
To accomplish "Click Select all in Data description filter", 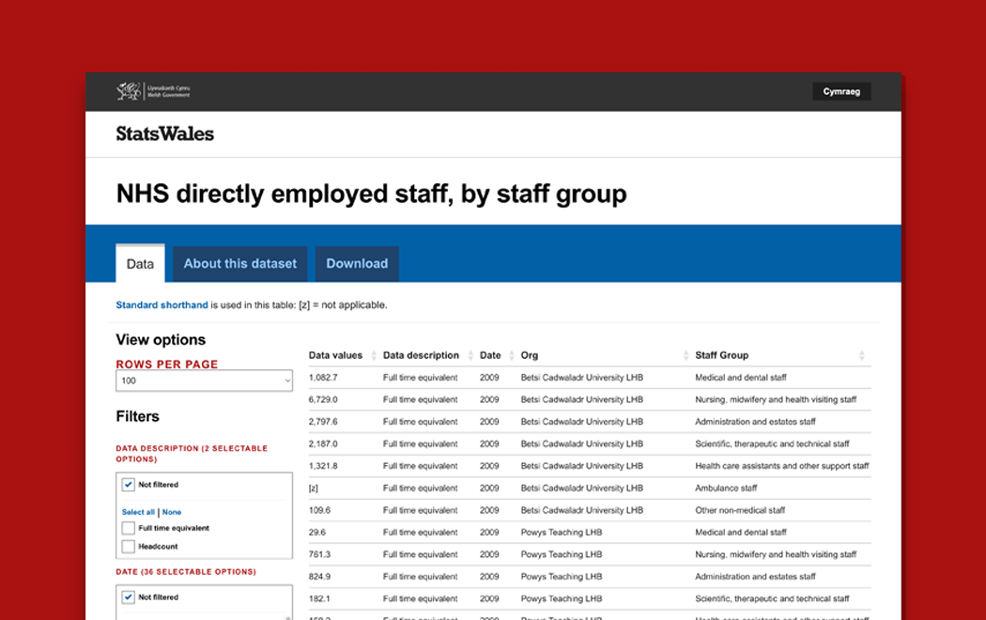I will (x=138, y=512).
